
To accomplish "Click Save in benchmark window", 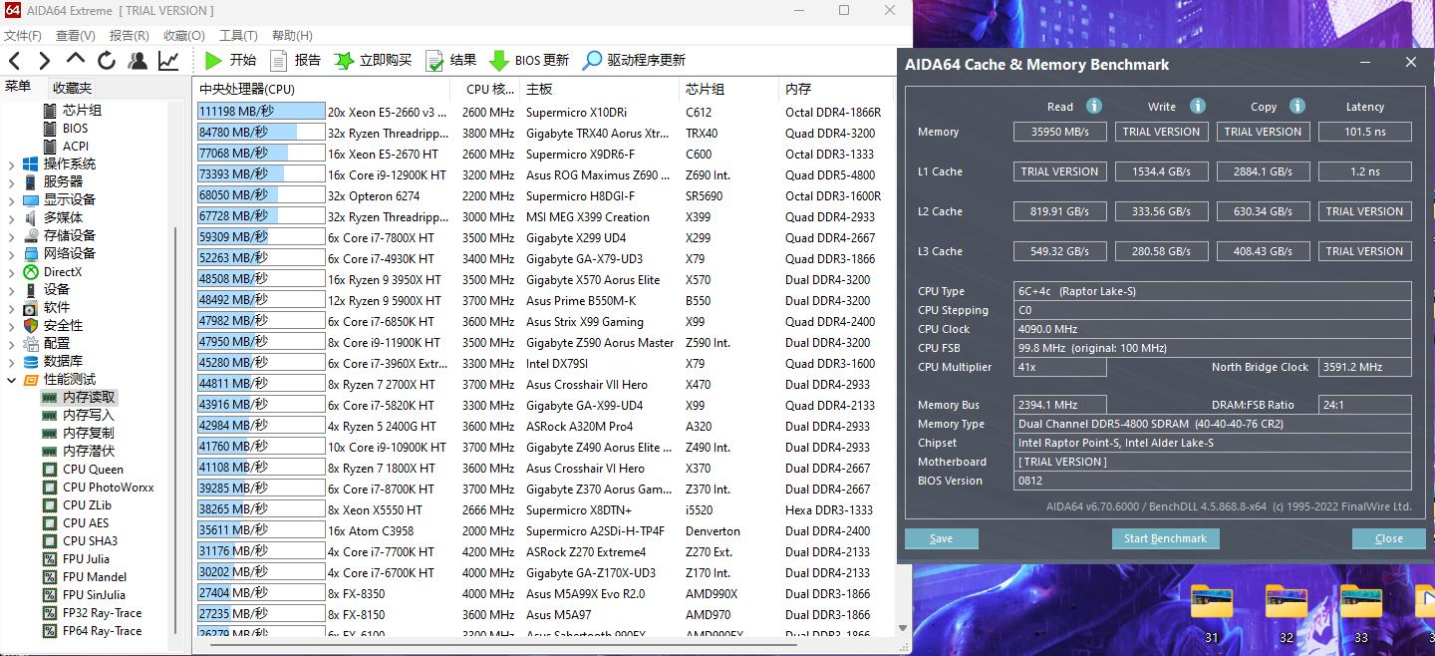I will [x=941, y=538].
